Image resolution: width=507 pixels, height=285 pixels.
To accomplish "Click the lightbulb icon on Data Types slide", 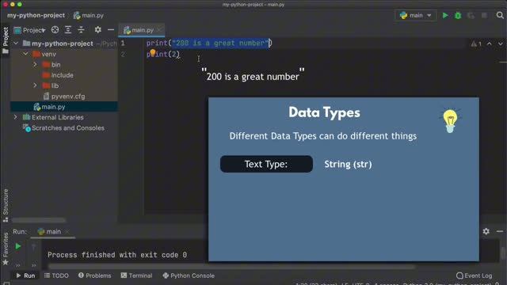I will click(x=450, y=120).
